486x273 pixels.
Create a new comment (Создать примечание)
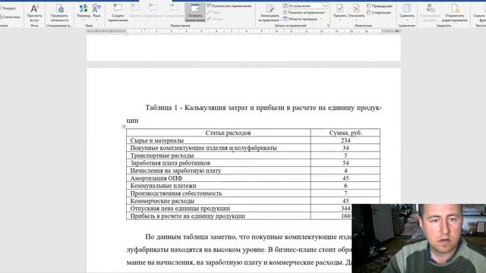[x=118, y=13]
